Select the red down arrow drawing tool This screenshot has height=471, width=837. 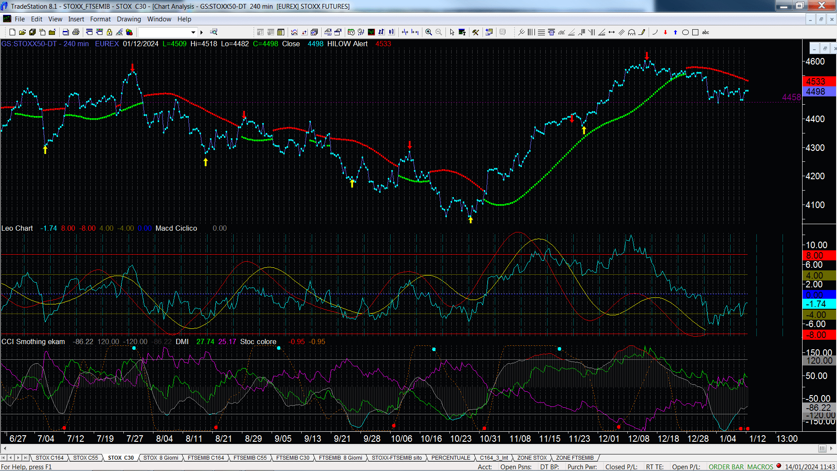click(665, 32)
